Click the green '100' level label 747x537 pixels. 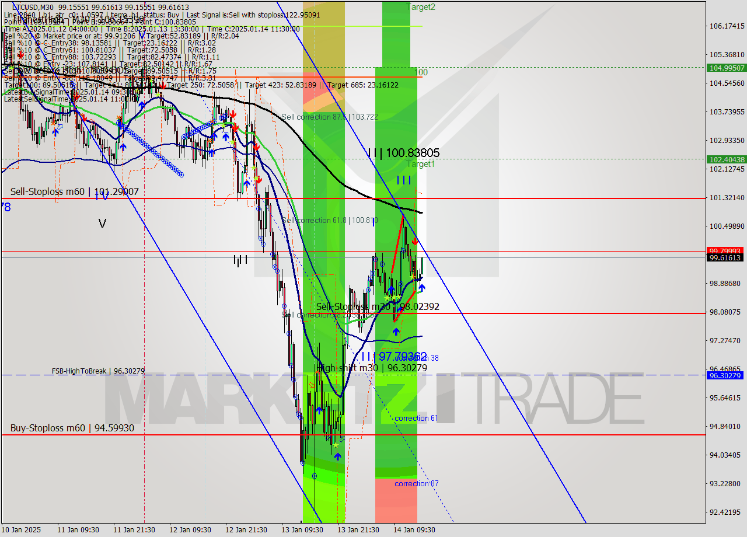coord(421,72)
